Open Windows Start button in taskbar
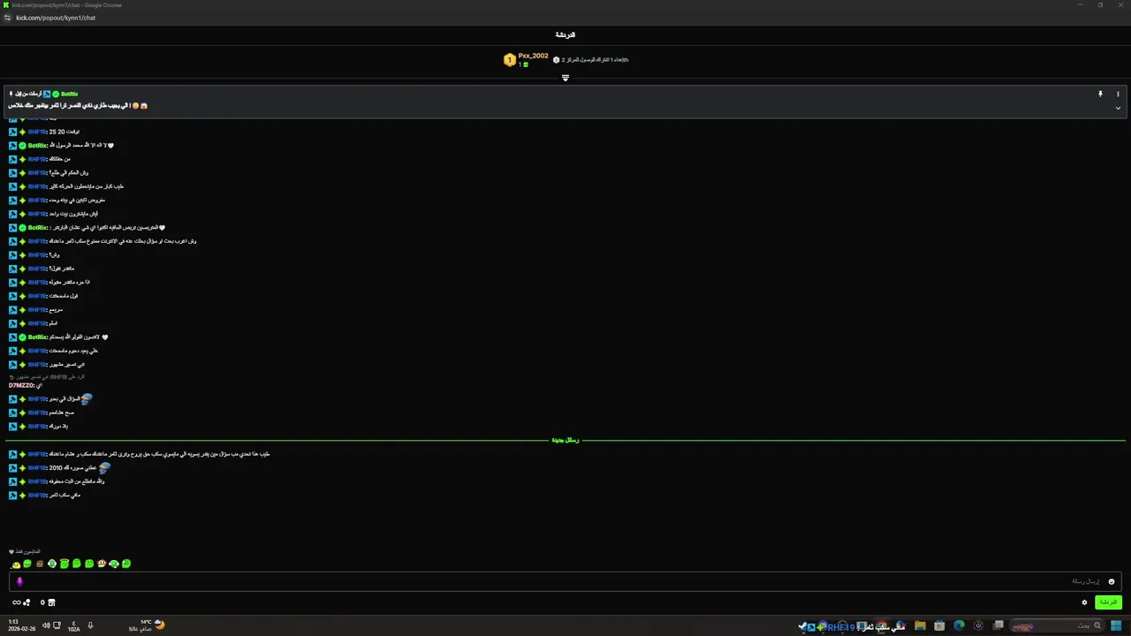Viewport: 1131px width, 636px height. 1117,626
